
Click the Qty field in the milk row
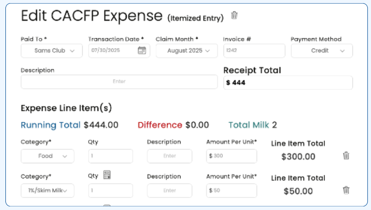click(110, 190)
